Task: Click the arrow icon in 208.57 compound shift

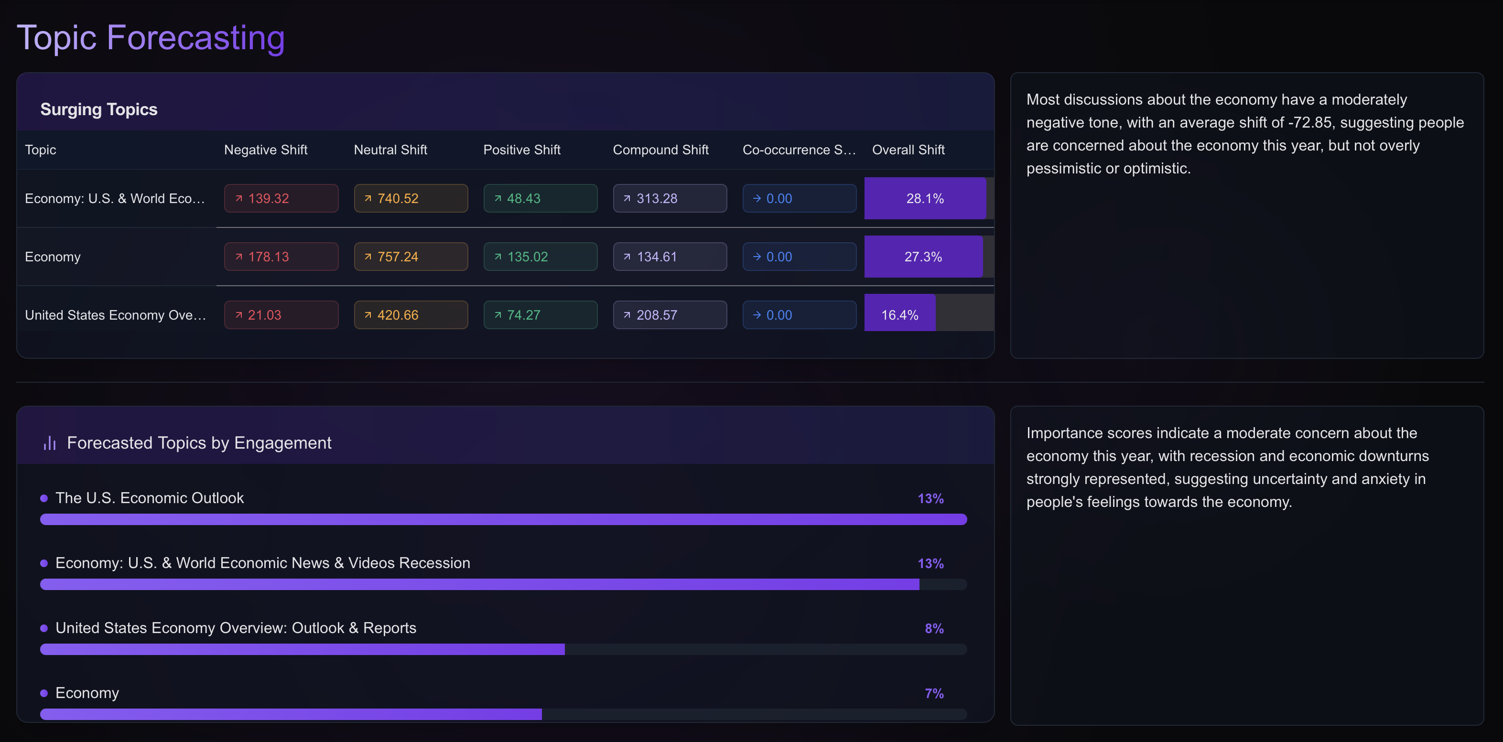Action: pos(627,315)
